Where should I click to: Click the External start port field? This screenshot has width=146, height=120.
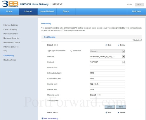tap(107, 73)
